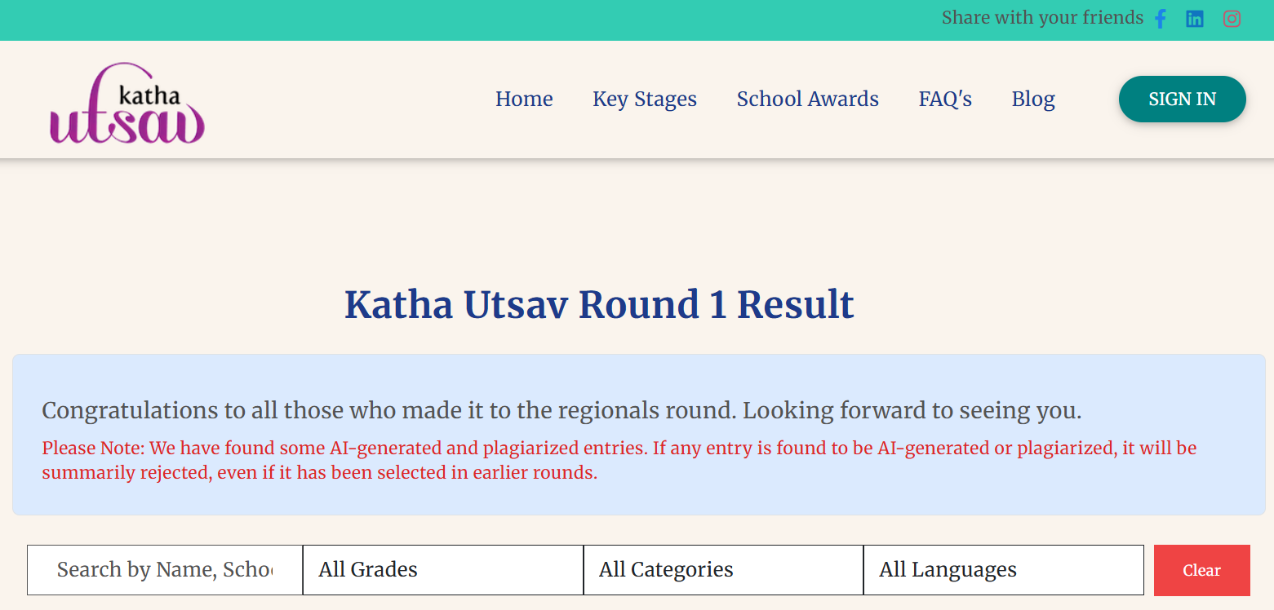The image size is (1274, 610).
Task: Open the FAQ's page
Action: [x=945, y=99]
